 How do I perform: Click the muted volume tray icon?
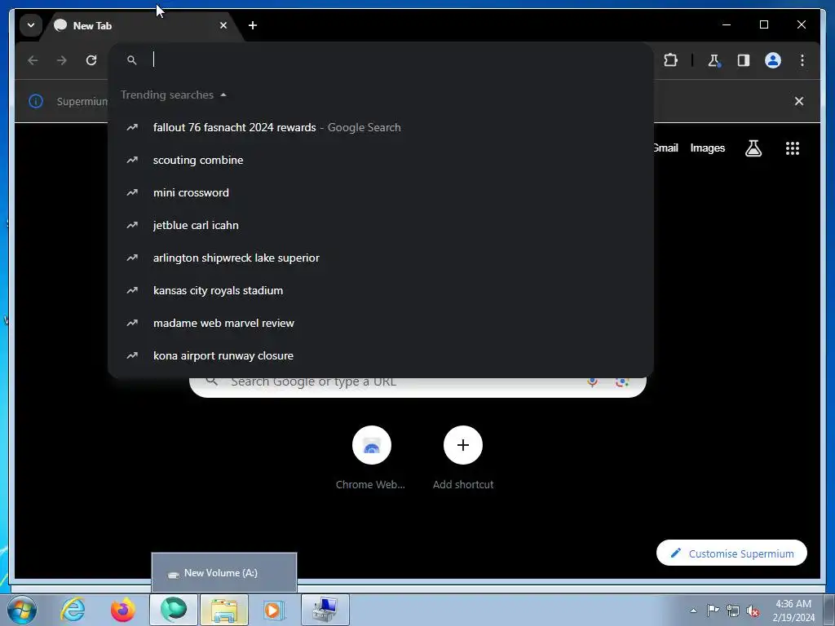(753, 611)
